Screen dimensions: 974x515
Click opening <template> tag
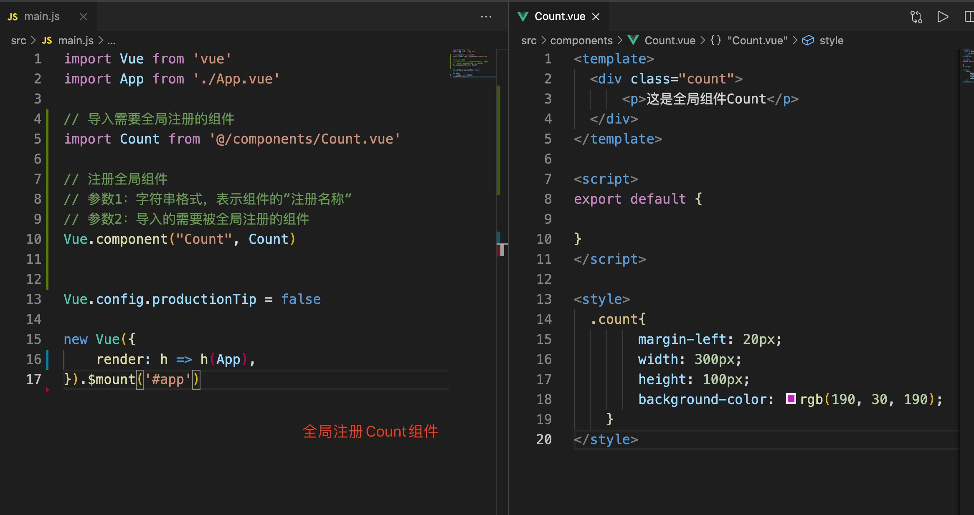pos(614,59)
